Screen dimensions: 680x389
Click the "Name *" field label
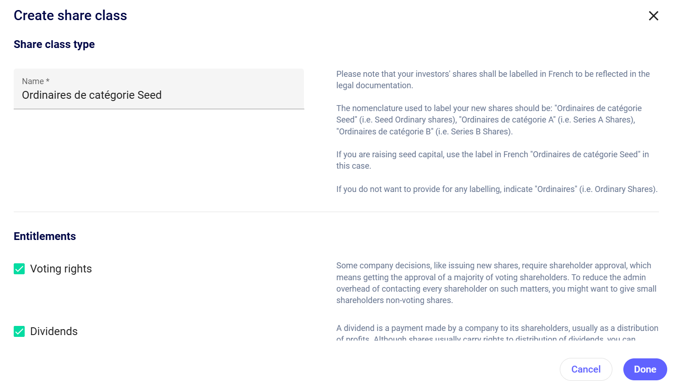pos(35,81)
